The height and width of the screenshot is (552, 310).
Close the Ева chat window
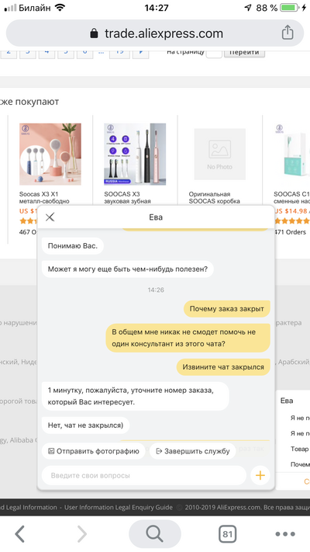pos(50,217)
